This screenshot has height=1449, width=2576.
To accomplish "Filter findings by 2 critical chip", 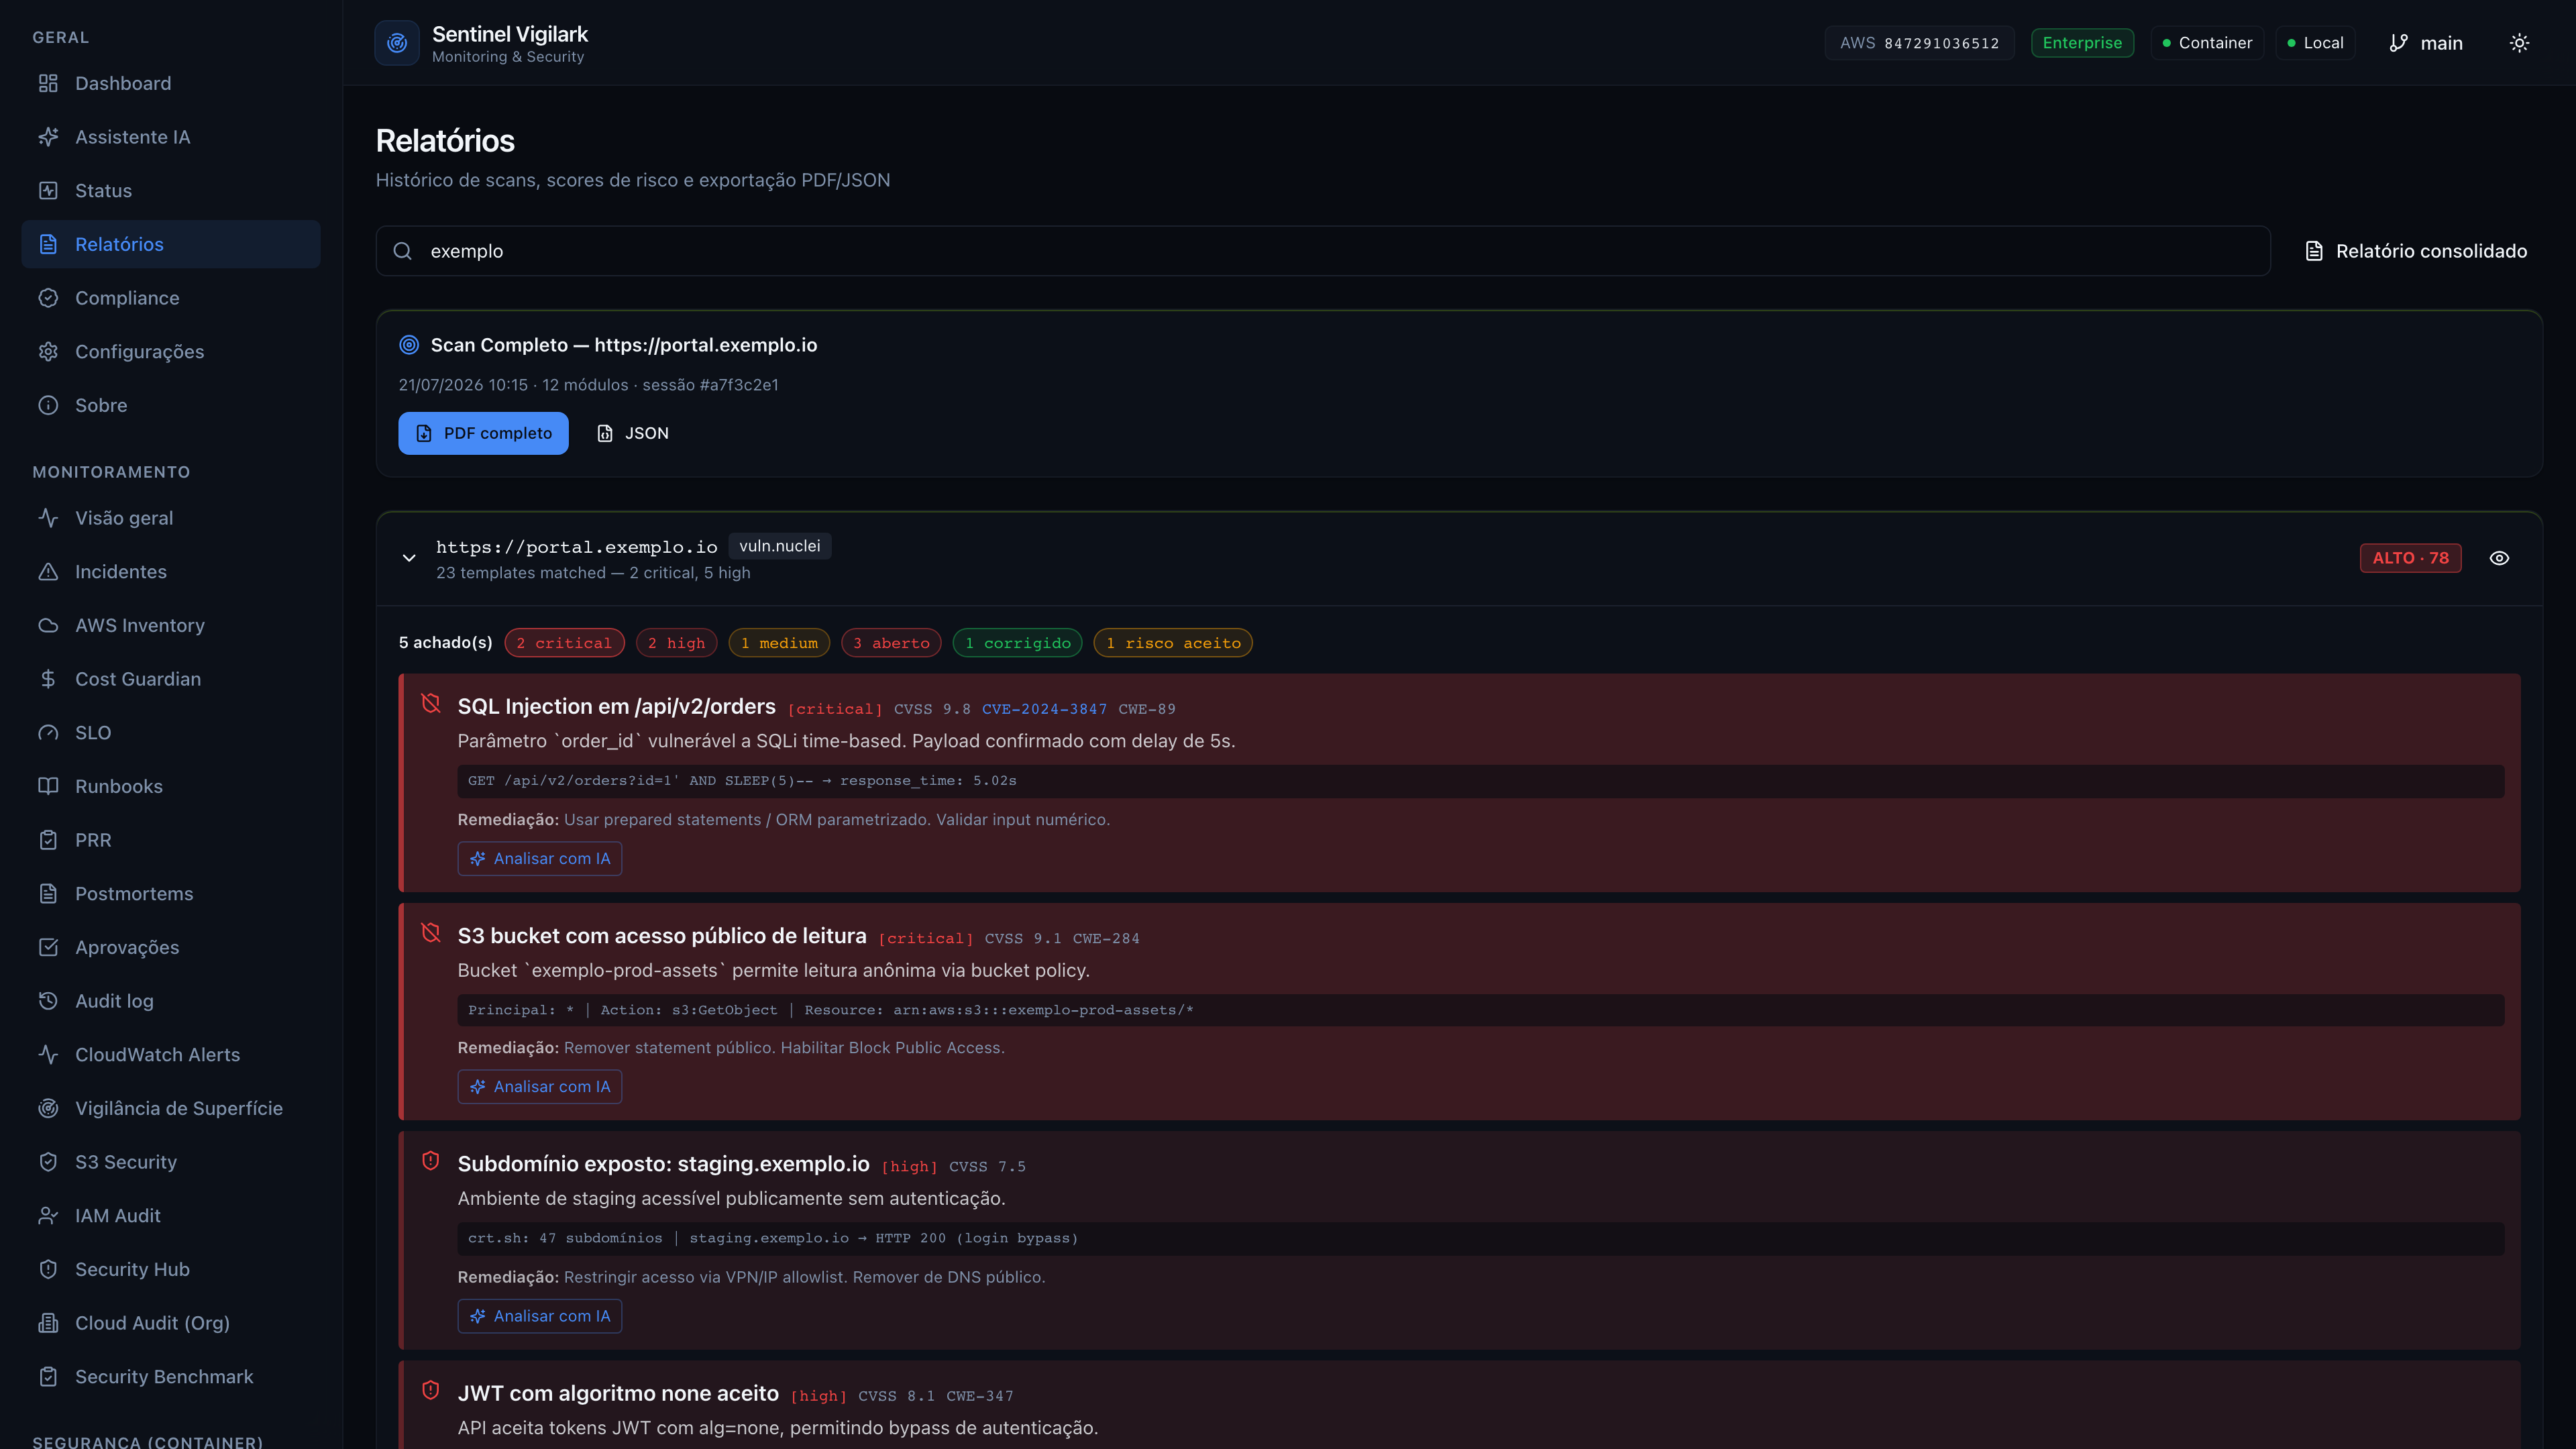I will click(x=564, y=643).
